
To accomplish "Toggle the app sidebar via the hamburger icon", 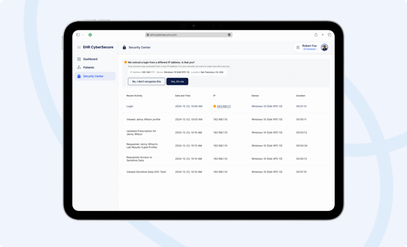I will point(79,47).
